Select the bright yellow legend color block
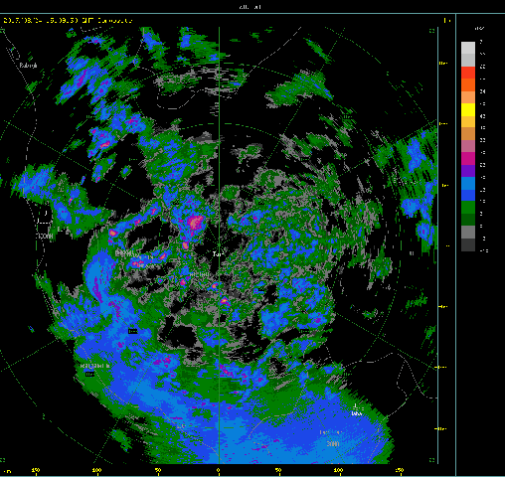 coord(468,110)
